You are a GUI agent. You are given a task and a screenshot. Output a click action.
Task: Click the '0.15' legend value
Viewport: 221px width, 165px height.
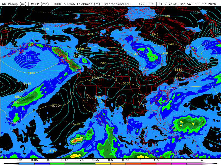tap(65, 160)
